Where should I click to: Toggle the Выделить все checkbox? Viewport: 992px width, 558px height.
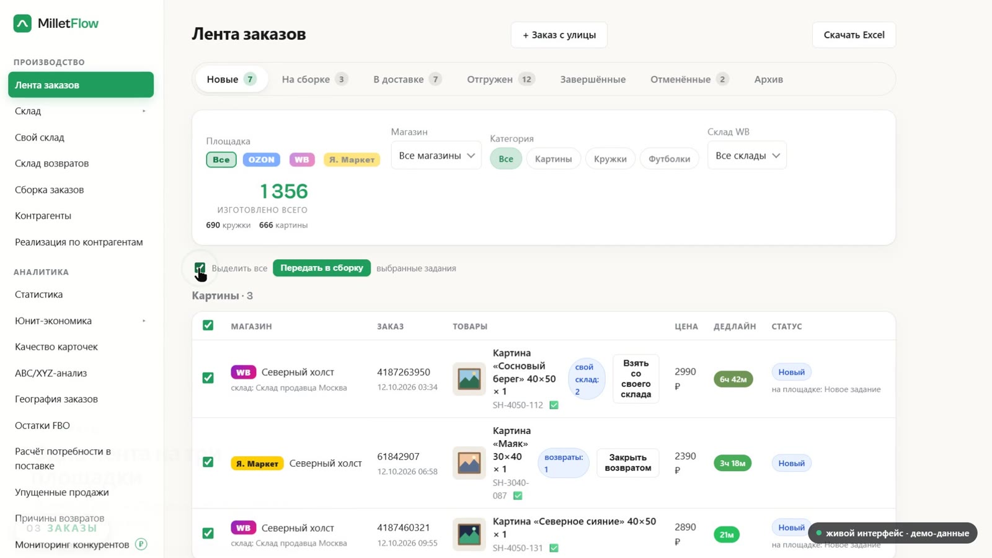(200, 268)
